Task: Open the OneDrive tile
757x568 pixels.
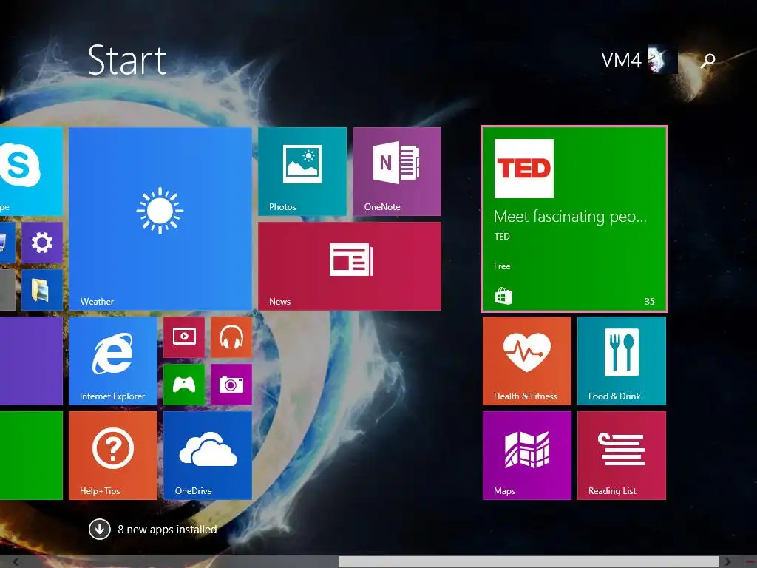Action: [x=208, y=456]
